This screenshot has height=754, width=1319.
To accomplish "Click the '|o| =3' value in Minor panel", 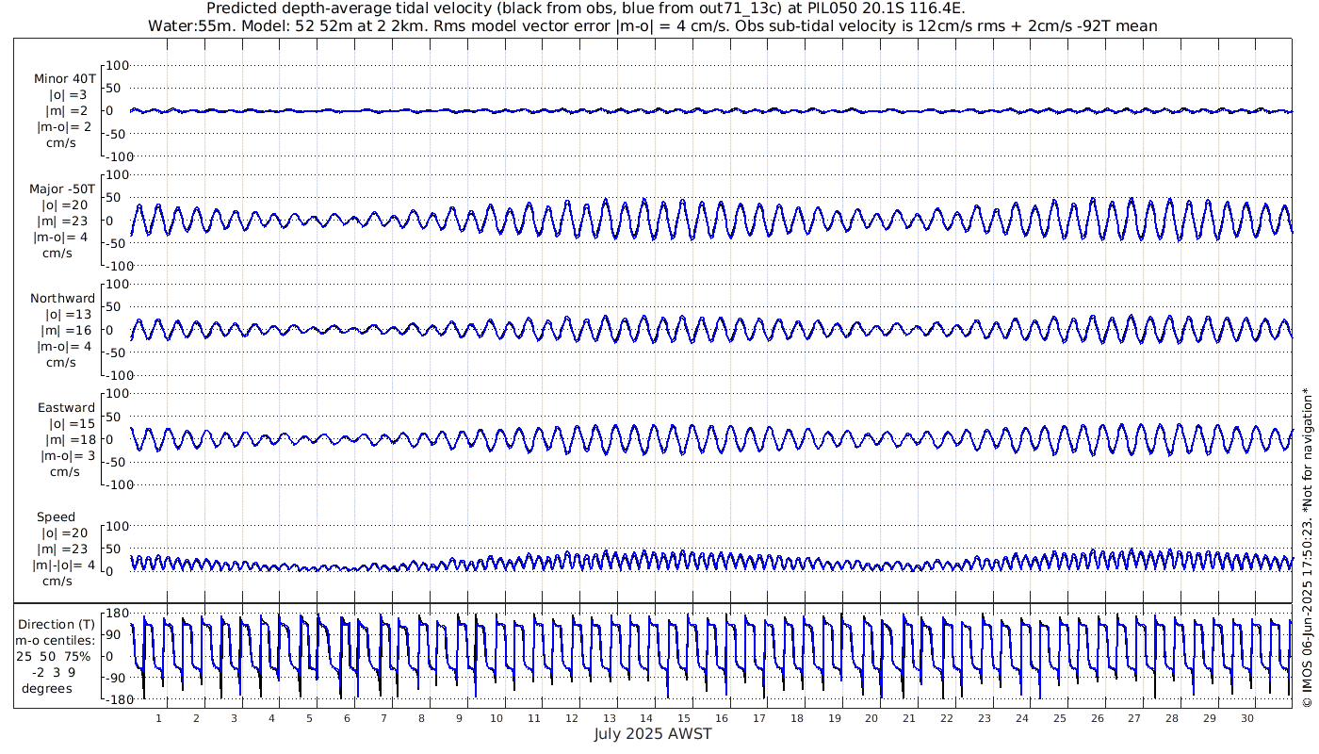I will (67, 95).
